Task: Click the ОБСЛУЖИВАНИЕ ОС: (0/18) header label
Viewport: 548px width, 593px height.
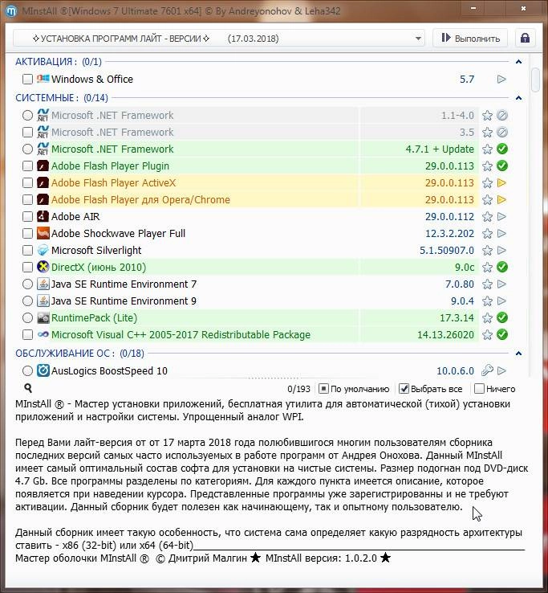Action: [x=79, y=354]
